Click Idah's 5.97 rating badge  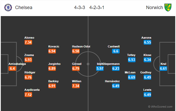pyautogui.click(x=100, y=68)
